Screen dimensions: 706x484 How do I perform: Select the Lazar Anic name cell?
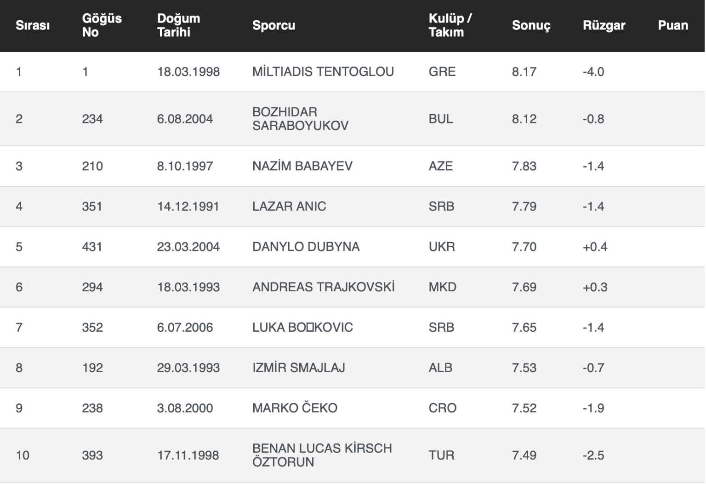[x=289, y=206]
